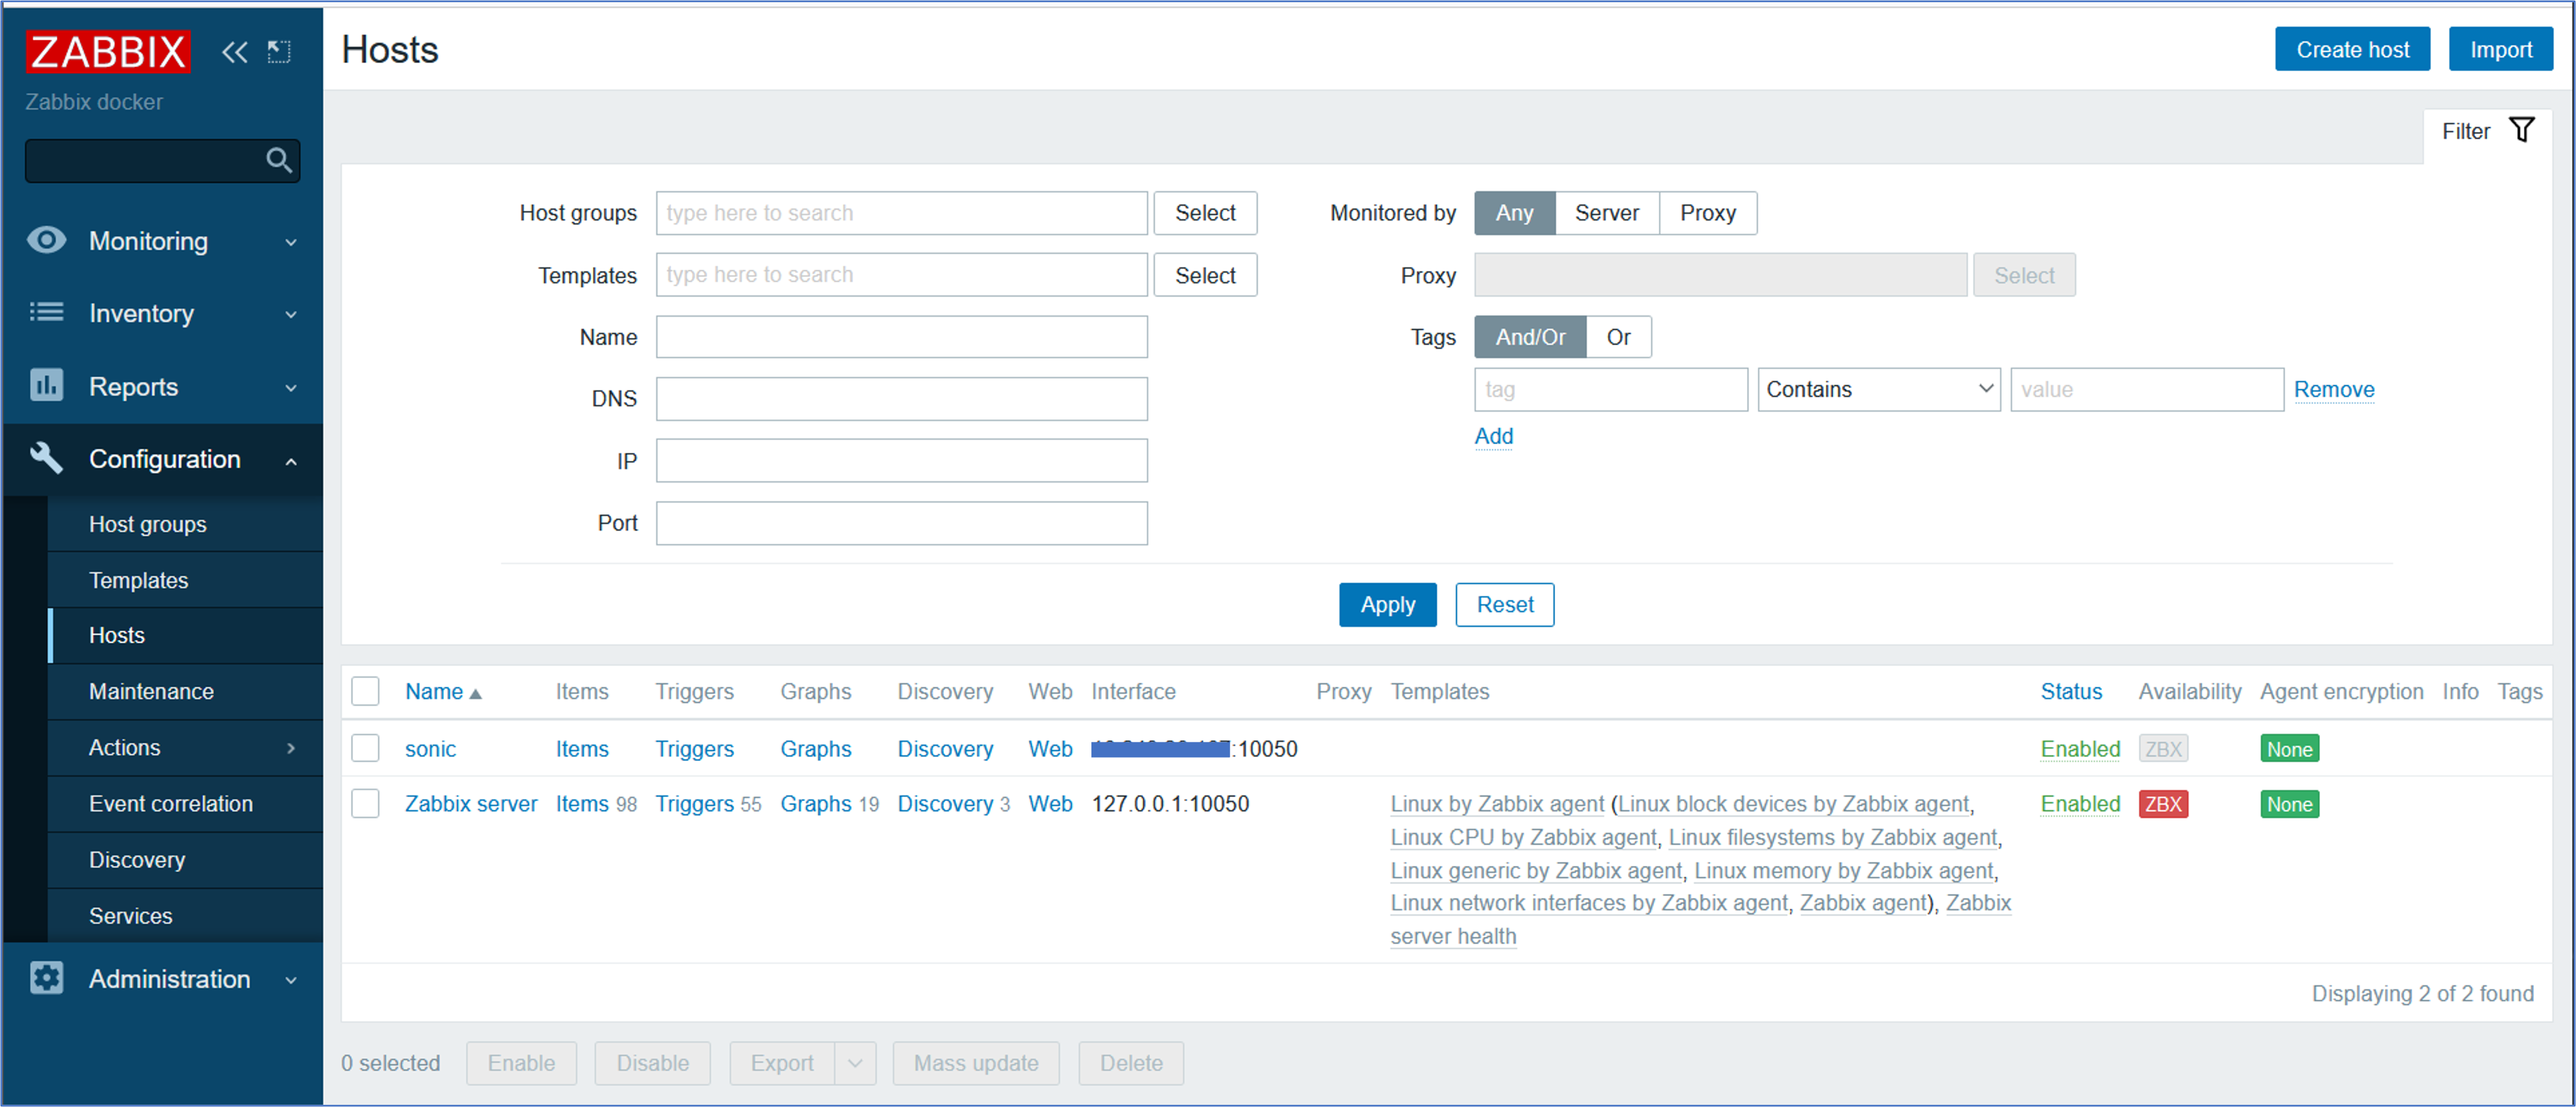Open Triggers for Zabbix server

694,804
